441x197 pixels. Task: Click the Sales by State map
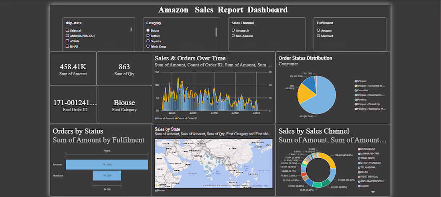coord(213,163)
